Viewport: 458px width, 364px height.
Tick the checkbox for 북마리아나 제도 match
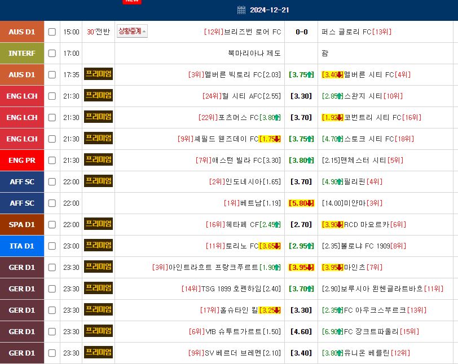click(52, 53)
